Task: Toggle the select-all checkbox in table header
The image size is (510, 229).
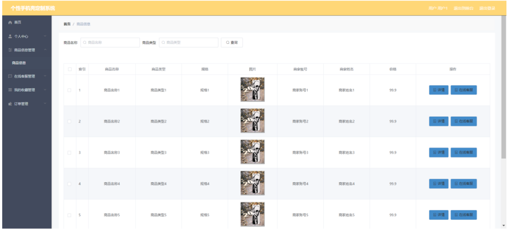Action: [70, 69]
